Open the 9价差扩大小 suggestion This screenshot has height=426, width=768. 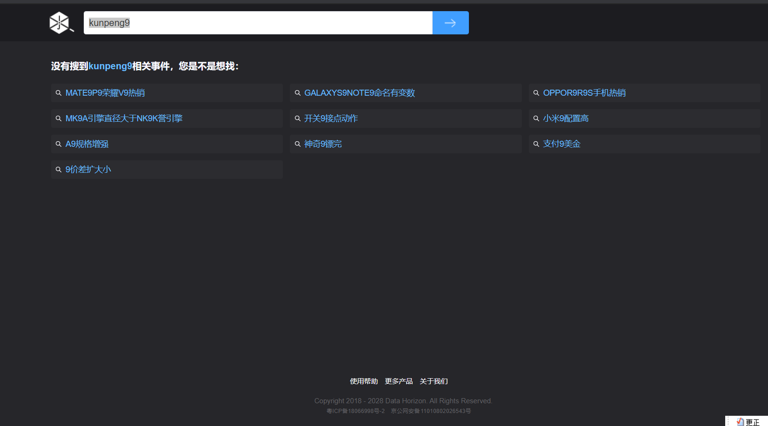[167, 170]
